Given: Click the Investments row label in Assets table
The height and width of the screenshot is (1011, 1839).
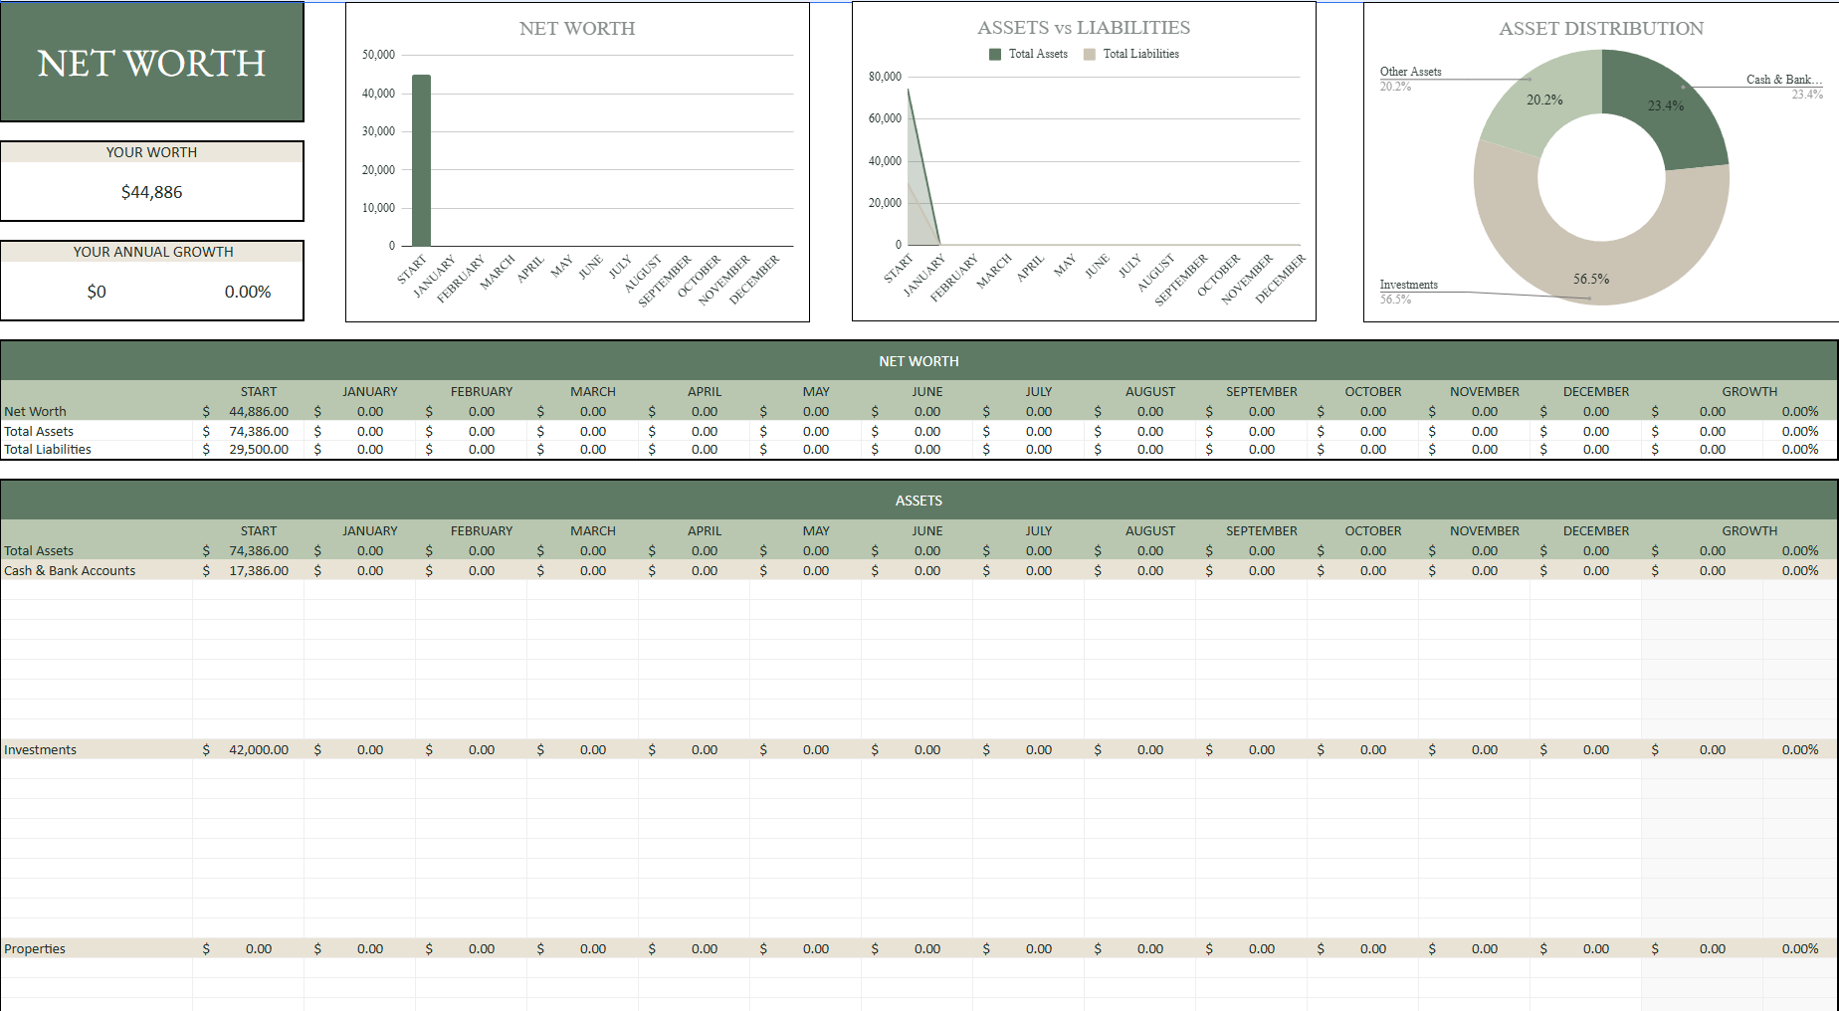Looking at the screenshot, I should (x=40, y=749).
